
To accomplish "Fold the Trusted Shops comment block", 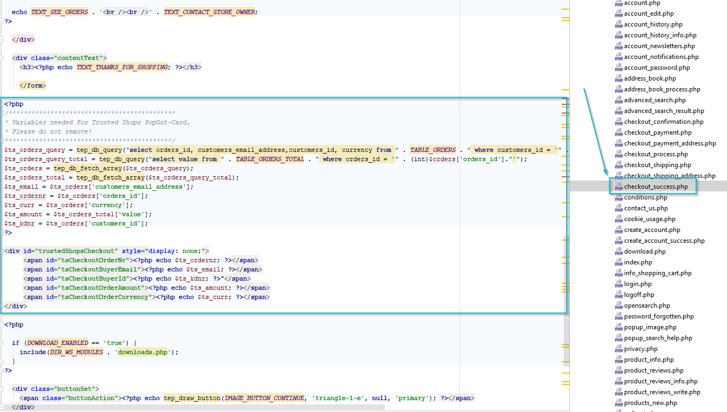I will 3,113.
